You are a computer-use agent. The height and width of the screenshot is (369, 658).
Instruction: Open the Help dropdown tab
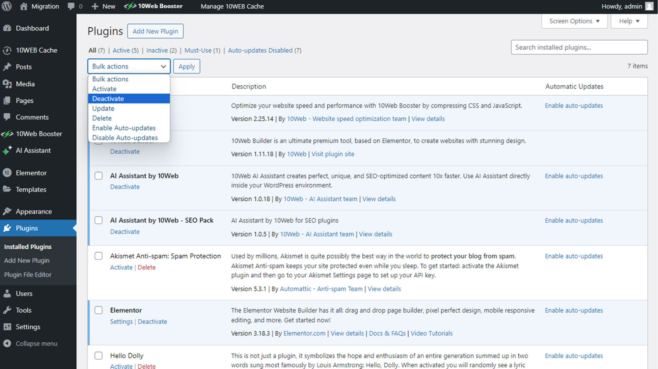(x=629, y=21)
